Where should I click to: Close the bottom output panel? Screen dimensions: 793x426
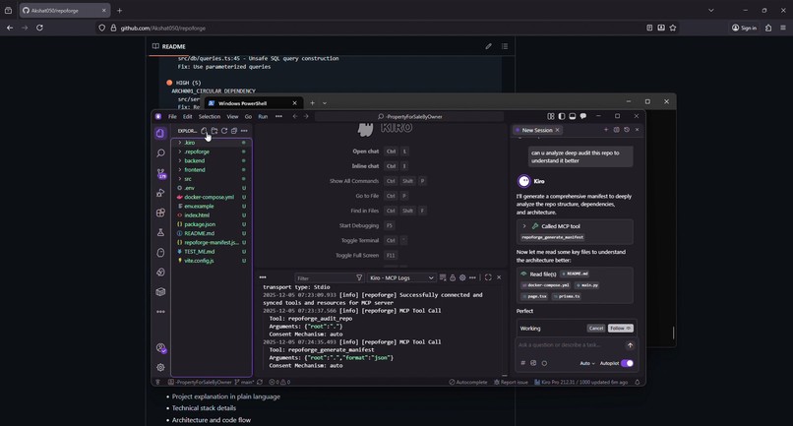[x=499, y=277]
